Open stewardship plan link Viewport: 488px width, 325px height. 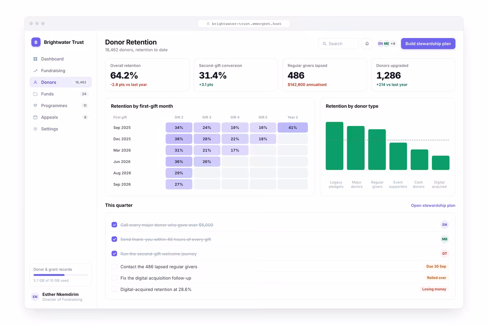(433, 206)
